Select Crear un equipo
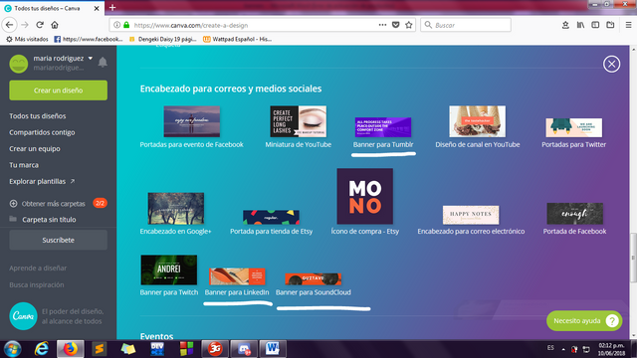This screenshot has width=637, height=358. [x=35, y=148]
